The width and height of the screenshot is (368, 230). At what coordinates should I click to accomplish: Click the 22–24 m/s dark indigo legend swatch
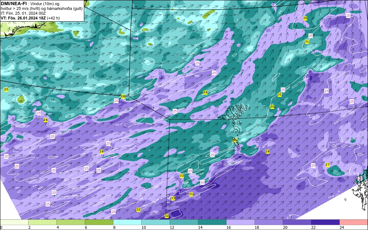coord(326,222)
